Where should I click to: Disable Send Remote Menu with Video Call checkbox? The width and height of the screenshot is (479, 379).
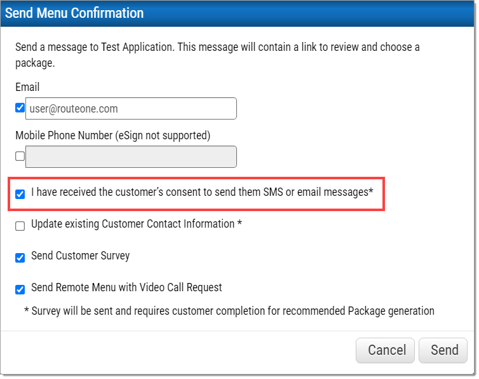tap(20, 289)
